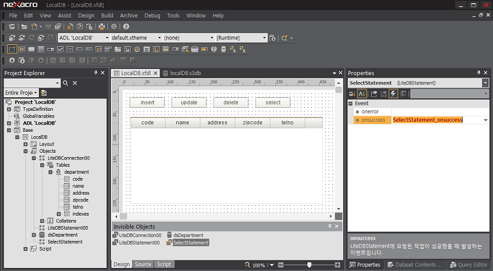The image size is (493, 271).
Task: Pick the Dataset cylinder component icon
Action: (224, 49)
